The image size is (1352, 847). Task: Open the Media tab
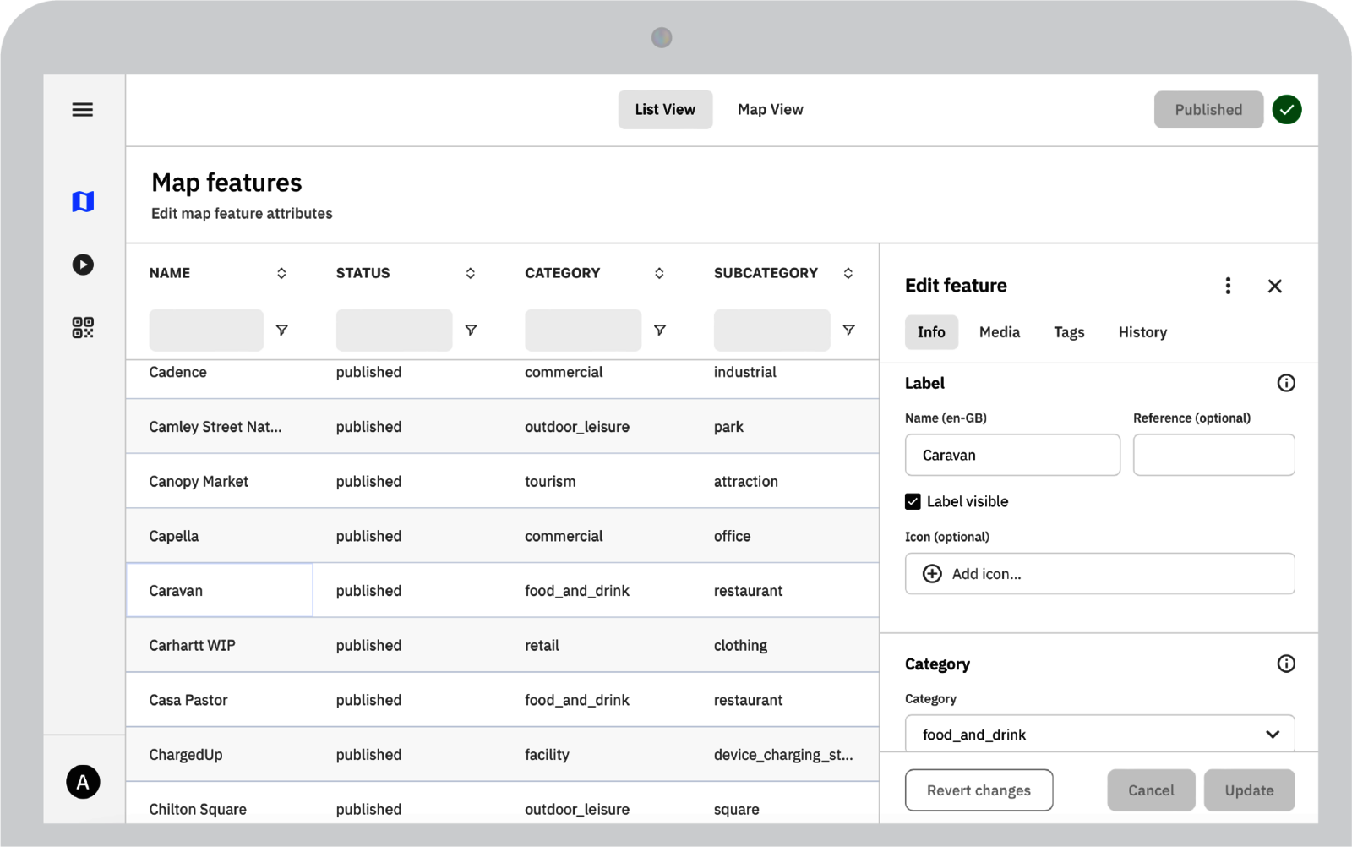(1000, 332)
